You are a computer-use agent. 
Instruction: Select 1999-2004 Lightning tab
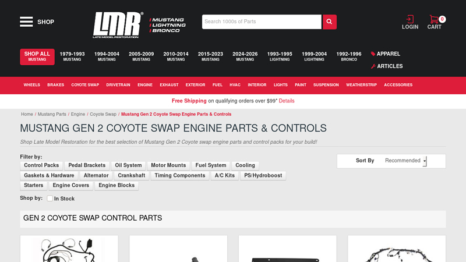(314, 56)
